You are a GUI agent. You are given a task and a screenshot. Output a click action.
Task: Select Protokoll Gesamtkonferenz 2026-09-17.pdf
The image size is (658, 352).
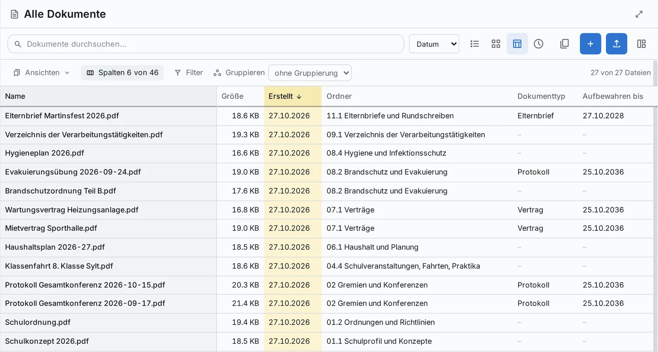point(85,303)
